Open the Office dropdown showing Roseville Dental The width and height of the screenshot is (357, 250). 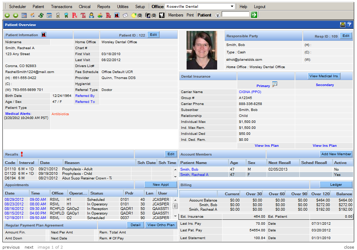[200, 6]
